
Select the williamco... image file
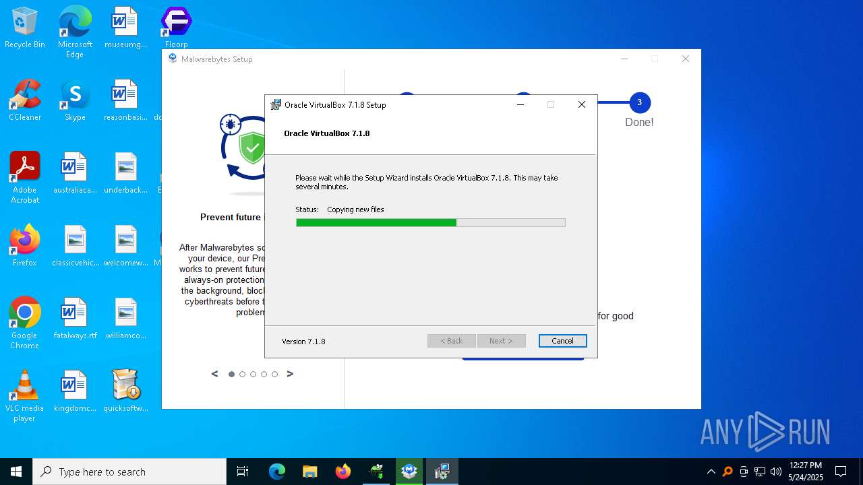pos(125,319)
